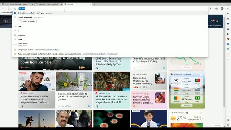Click the dandelion weeds thumbnail image
Image resolution: width=231 pixels, height=130 pixels.
(x=74, y=81)
